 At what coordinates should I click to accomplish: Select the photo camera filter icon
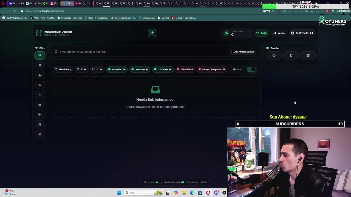(x=40, y=124)
